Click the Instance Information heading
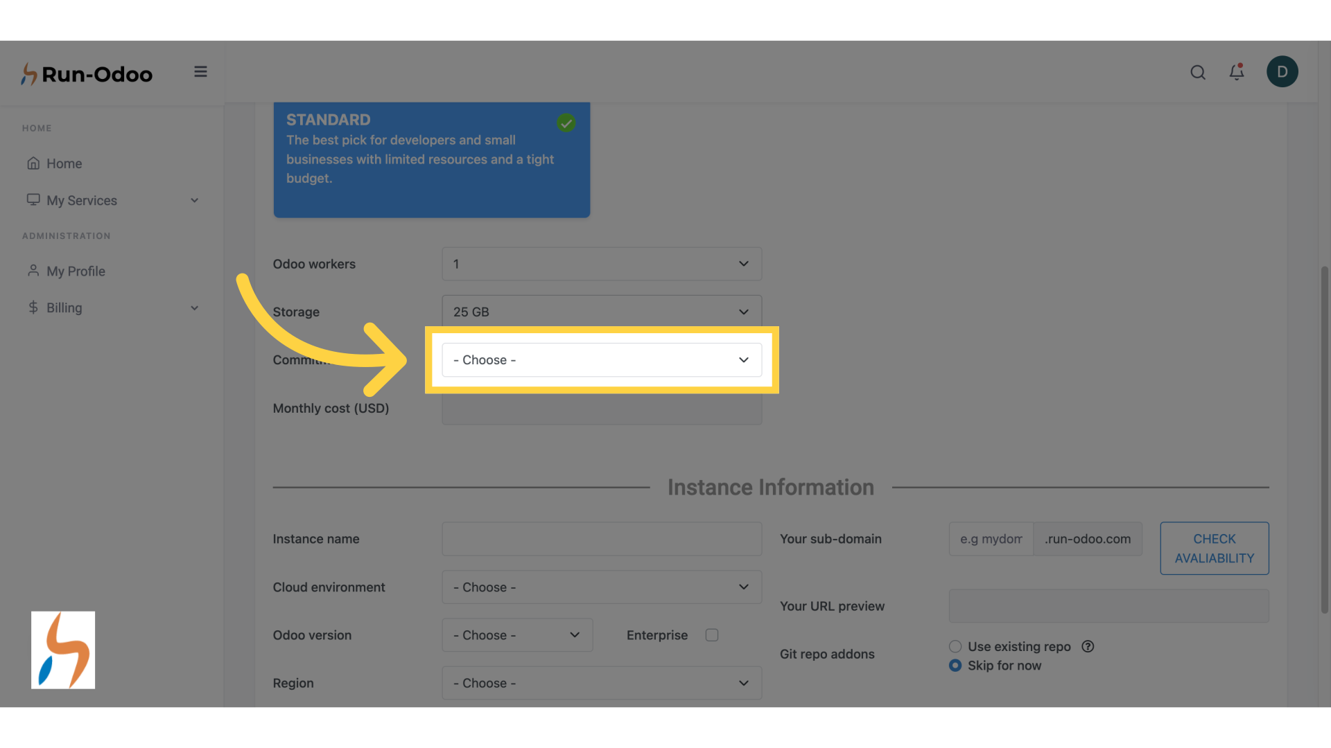The width and height of the screenshot is (1331, 748). (771, 488)
